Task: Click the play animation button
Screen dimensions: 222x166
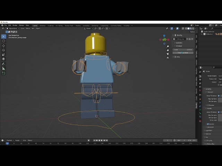Action: pos(102,140)
